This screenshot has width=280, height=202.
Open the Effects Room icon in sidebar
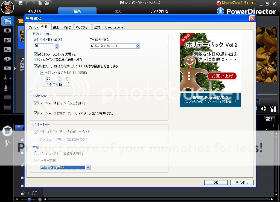7,31
